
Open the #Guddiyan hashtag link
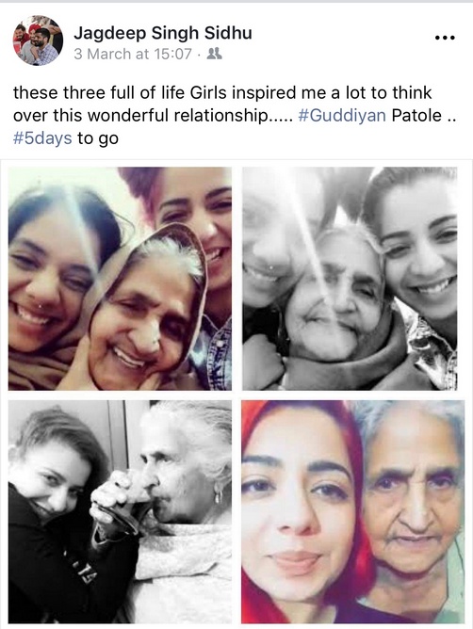click(342, 116)
